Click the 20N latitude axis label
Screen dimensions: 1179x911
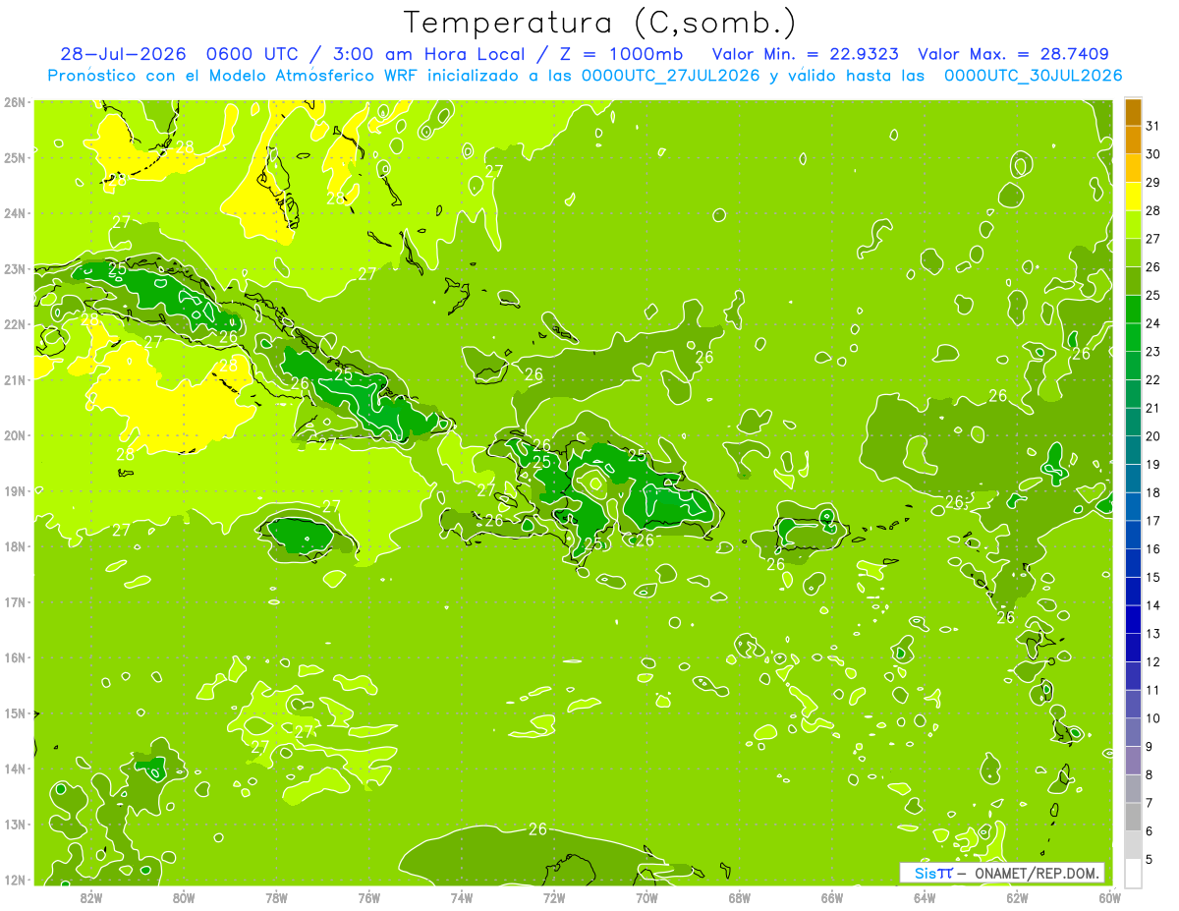(x=15, y=435)
